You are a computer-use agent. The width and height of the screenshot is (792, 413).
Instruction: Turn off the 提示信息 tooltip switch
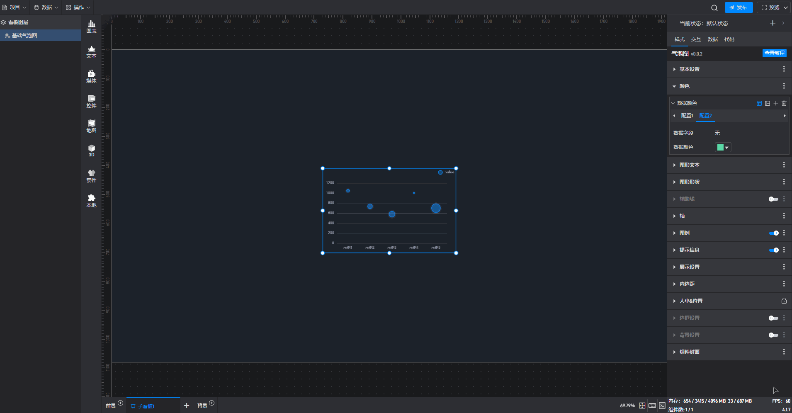tap(773, 250)
